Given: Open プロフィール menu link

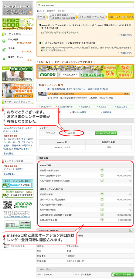Looking at the screenshot, I should click(x=46, y=107).
